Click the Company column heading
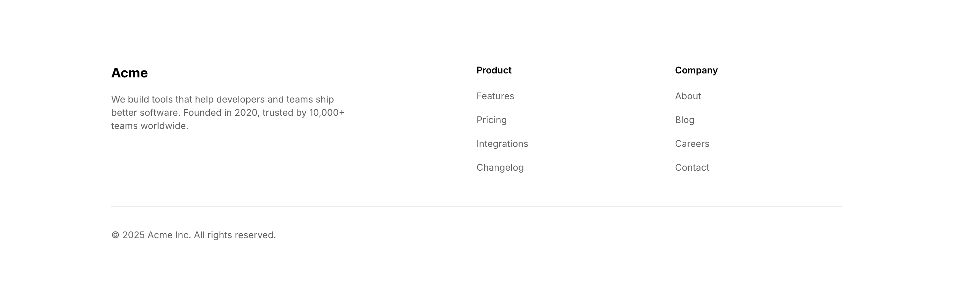The height and width of the screenshot is (305, 953). (696, 70)
